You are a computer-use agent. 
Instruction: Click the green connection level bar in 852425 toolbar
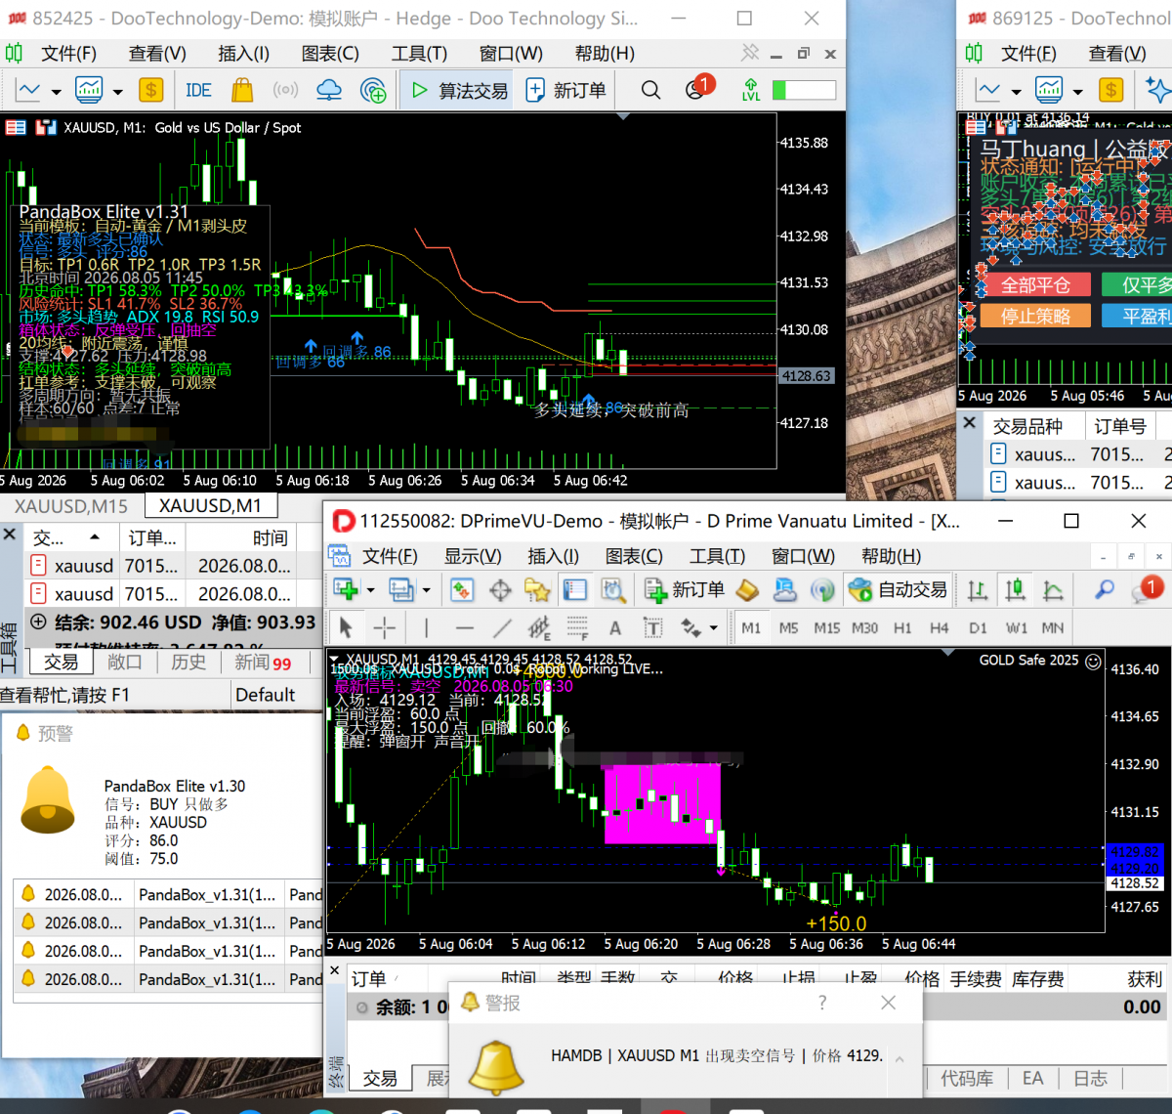[x=804, y=90]
